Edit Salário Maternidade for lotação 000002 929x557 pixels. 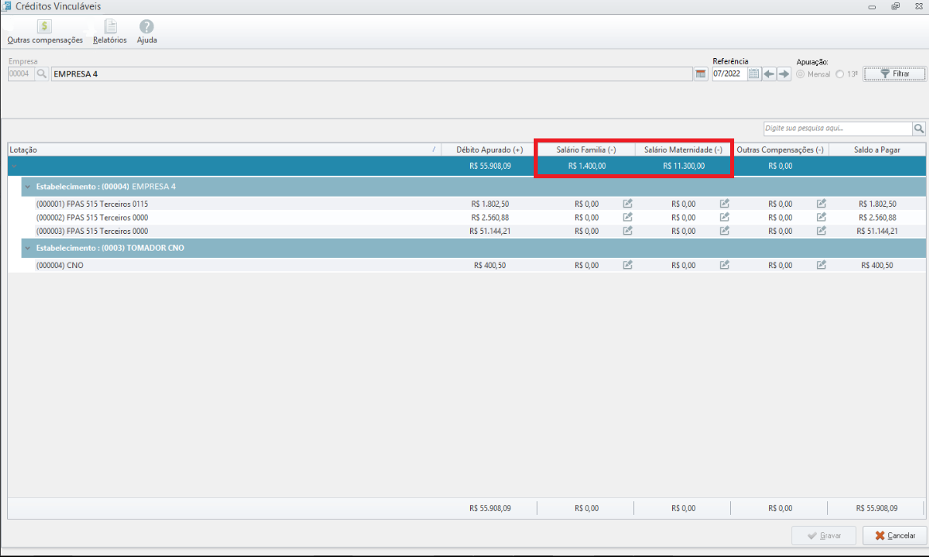point(725,217)
